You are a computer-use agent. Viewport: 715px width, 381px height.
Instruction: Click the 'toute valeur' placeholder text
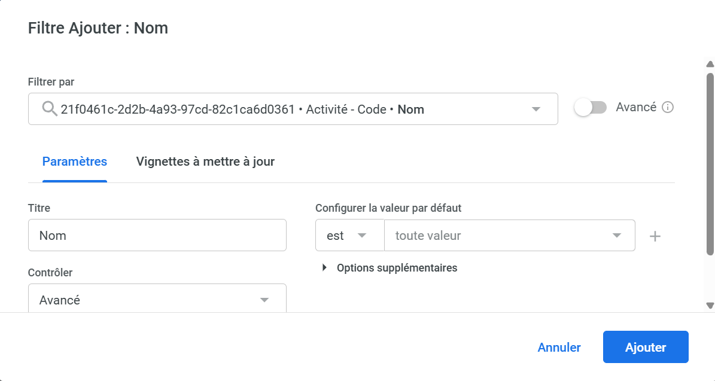[x=428, y=236]
